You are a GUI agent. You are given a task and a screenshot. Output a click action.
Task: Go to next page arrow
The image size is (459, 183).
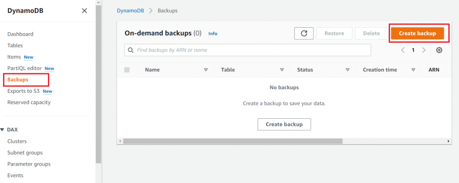pos(424,50)
